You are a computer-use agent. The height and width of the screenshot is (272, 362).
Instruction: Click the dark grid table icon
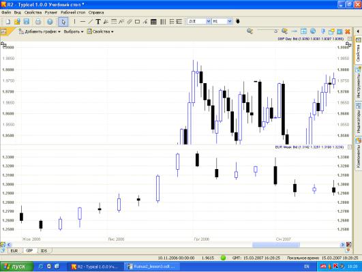point(153,22)
